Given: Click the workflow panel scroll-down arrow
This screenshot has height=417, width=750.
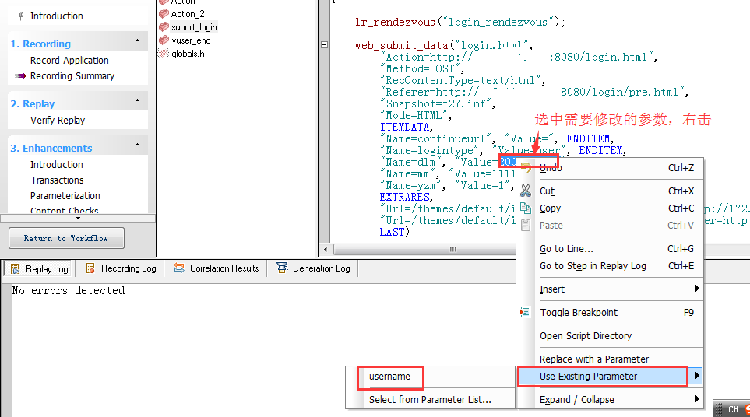Looking at the screenshot, I should (78, 219).
